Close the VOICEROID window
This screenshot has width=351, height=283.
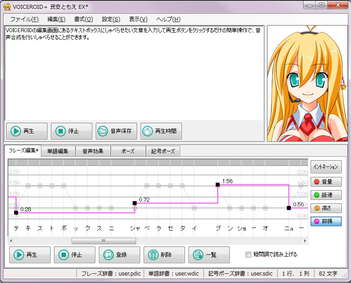[x=338, y=5]
